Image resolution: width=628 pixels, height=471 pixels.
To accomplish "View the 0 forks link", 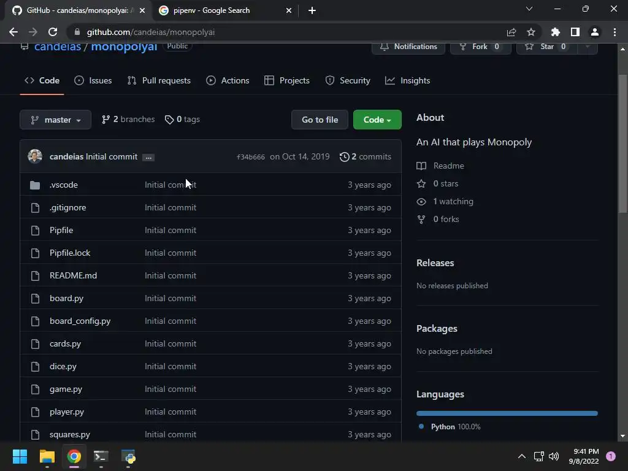I will pyautogui.click(x=438, y=219).
